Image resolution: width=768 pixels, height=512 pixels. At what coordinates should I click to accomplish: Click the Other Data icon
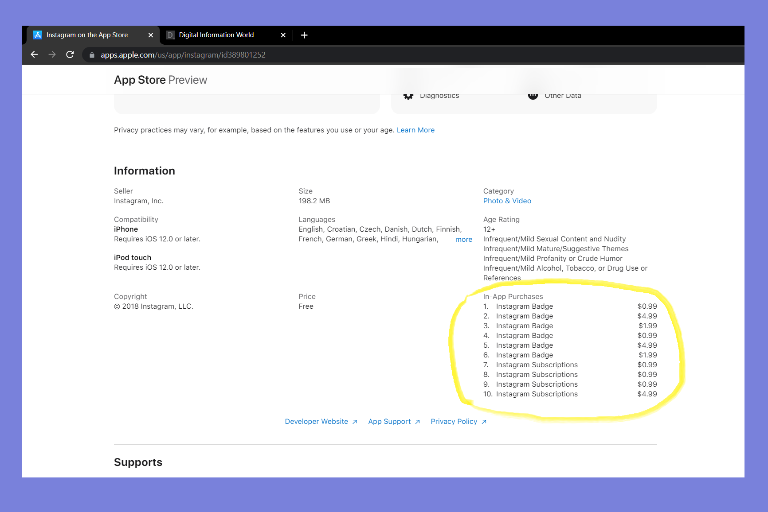[x=533, y=96]
